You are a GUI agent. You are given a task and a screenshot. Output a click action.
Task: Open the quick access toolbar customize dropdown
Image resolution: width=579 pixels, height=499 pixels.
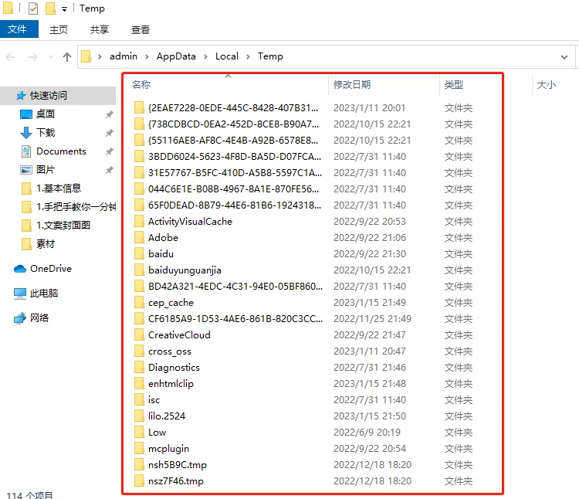[x=64, y=9]
